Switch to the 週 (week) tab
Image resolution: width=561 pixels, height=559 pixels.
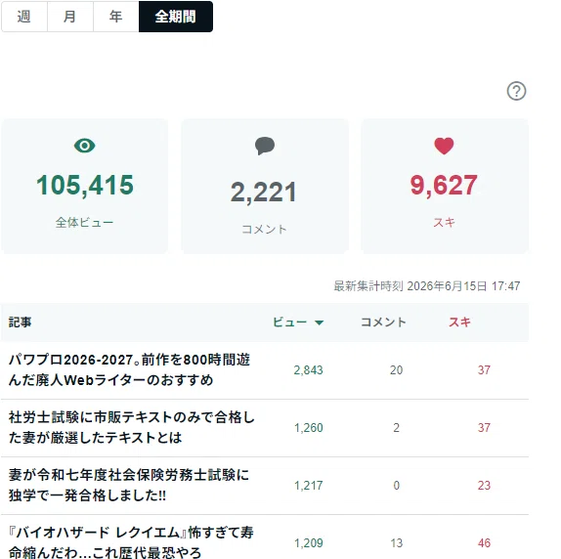pyautogui.click(x=24, y=17)
